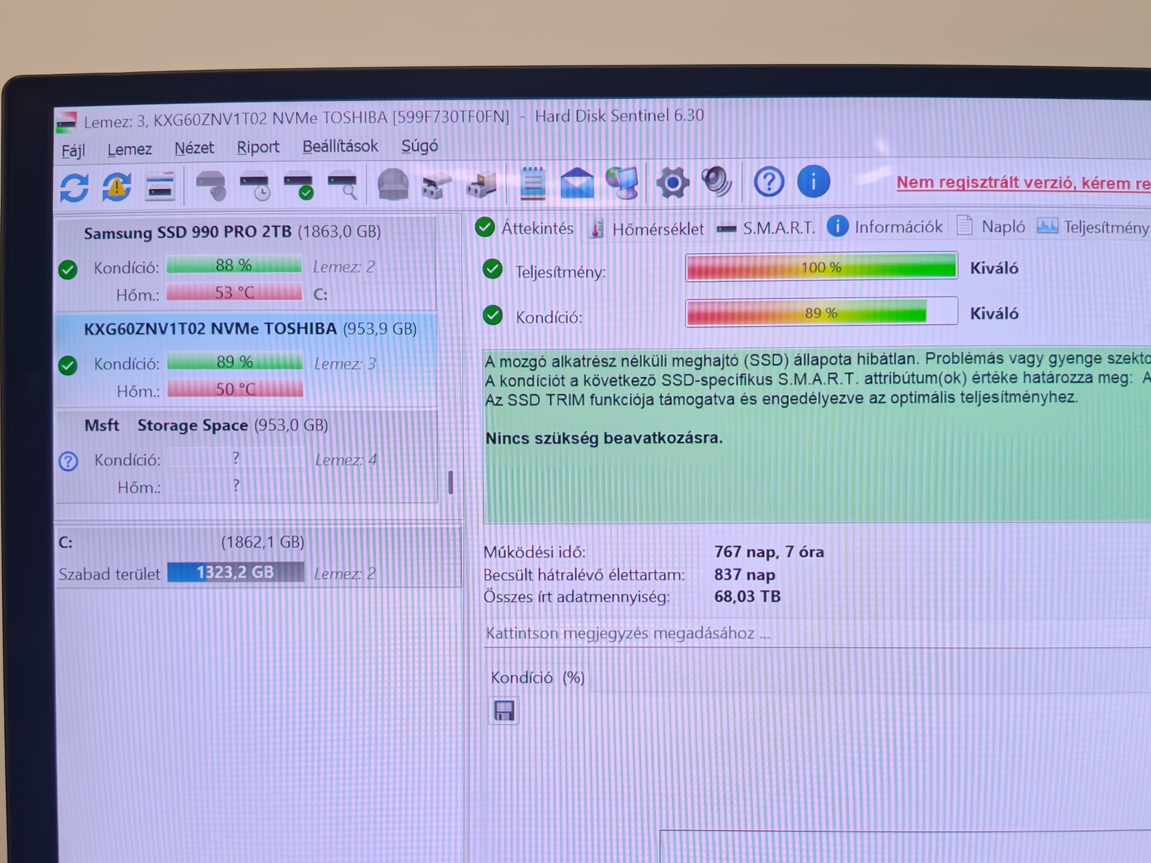Open the Lemez menu
Viewport: 1151px width, 863px height.
129,149
